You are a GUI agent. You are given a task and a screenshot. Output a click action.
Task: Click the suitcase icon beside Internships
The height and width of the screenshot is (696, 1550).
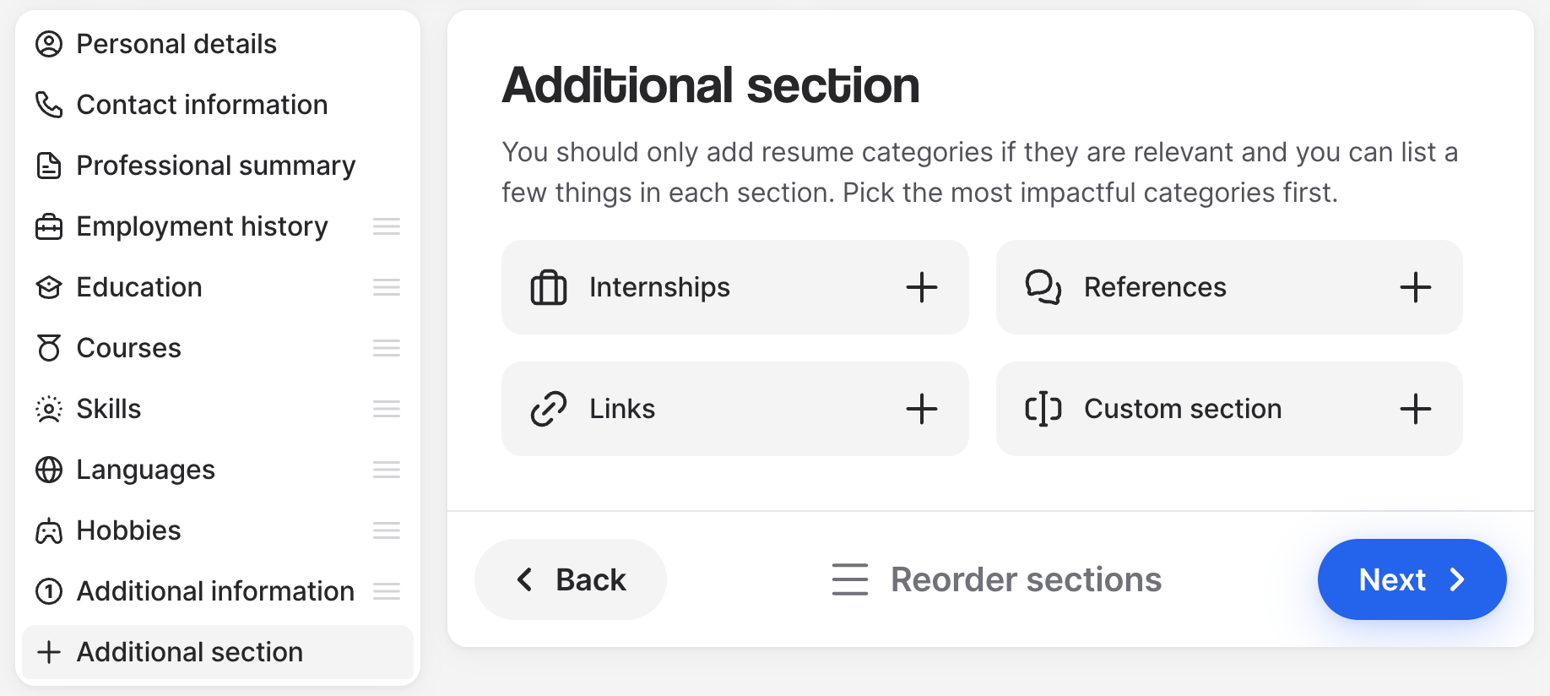click(x=549, y=287)
